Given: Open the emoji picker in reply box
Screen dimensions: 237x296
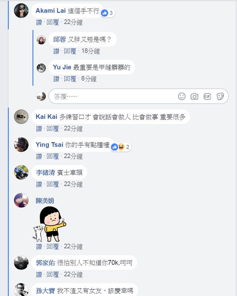Looking at the screenshot, I should pos(181,96).
